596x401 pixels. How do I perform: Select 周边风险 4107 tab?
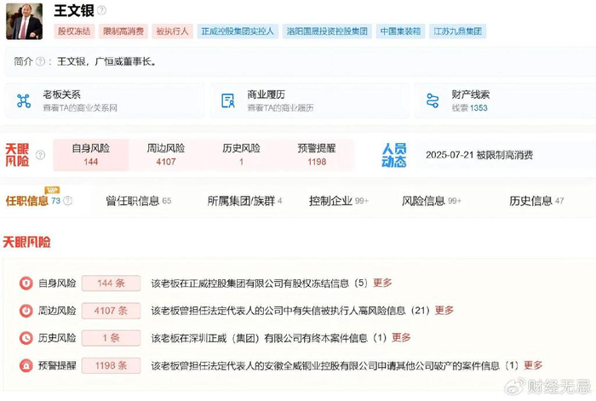point(166,155)
